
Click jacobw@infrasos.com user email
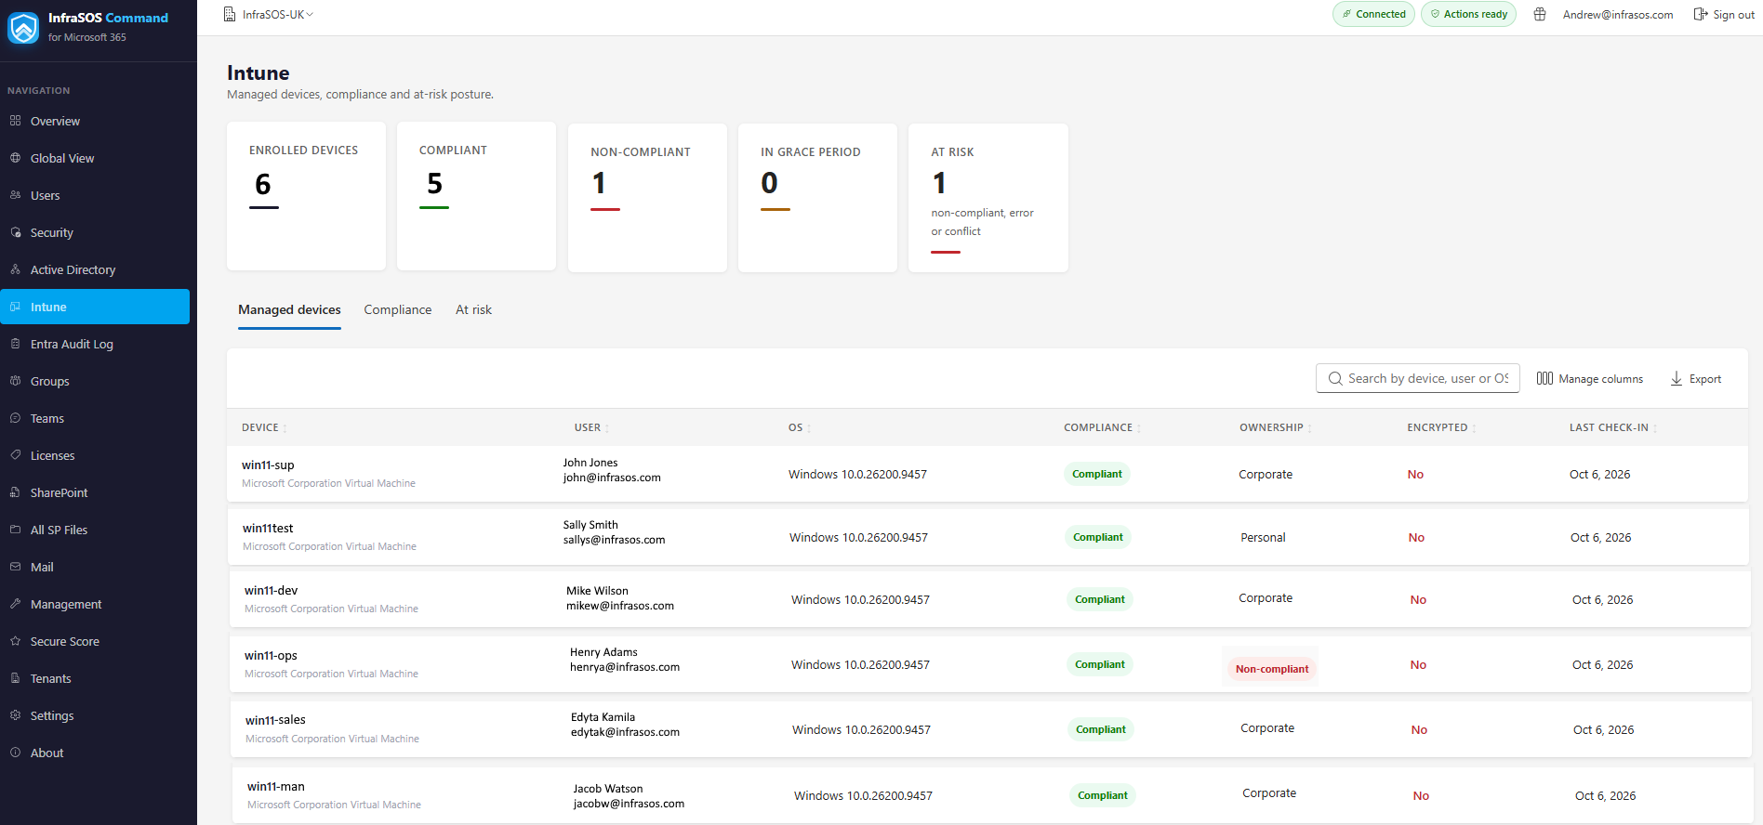629,804
